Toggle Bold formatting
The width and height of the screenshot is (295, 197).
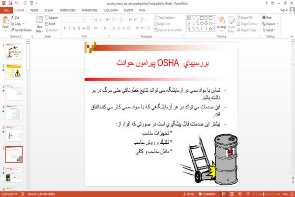coord(64,28)
